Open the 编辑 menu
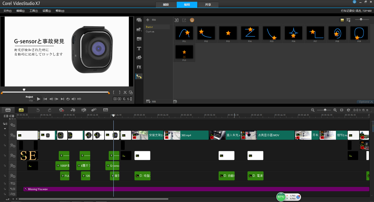 [x=21, y=11]
